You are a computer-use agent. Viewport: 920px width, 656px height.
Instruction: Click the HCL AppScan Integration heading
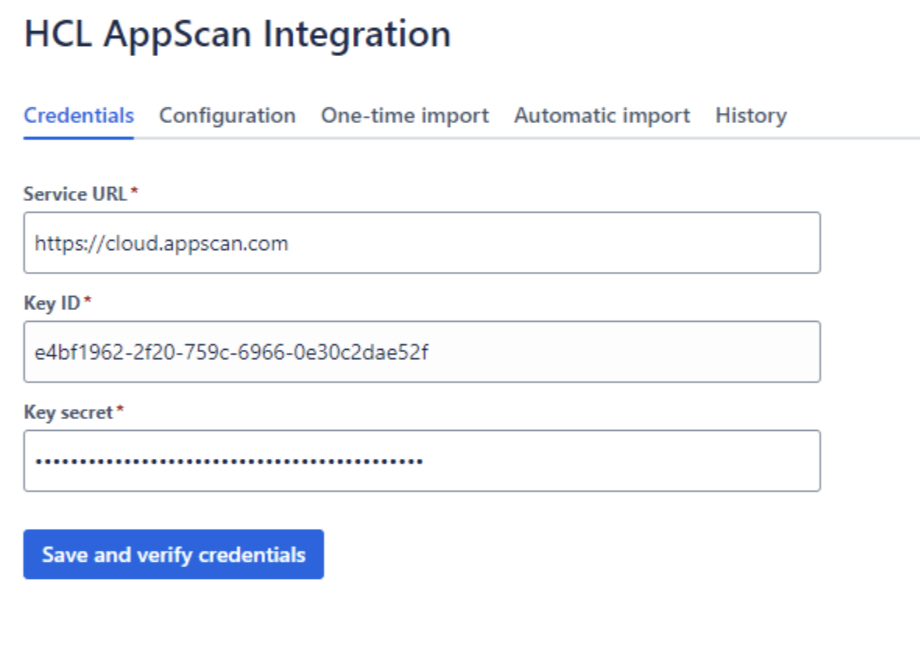tap(238, 34)
